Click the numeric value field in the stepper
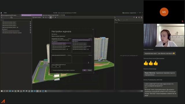 click(56, 66)
